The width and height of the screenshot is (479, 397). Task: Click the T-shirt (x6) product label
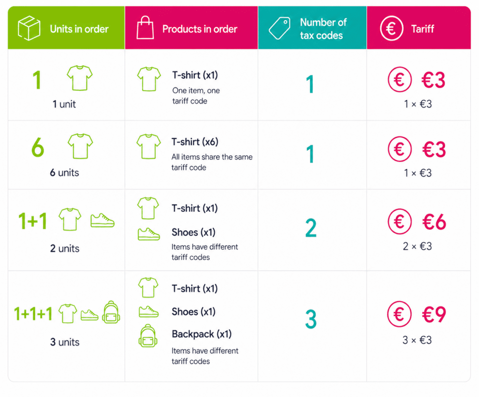point(195,142)
